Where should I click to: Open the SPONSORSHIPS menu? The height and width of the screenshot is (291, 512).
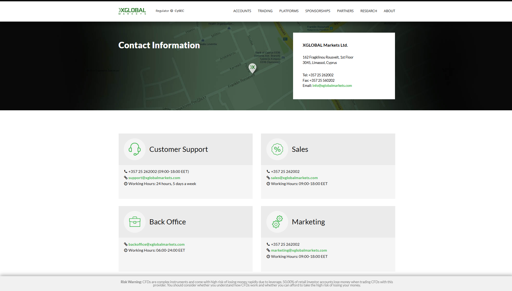pos(318,11)
